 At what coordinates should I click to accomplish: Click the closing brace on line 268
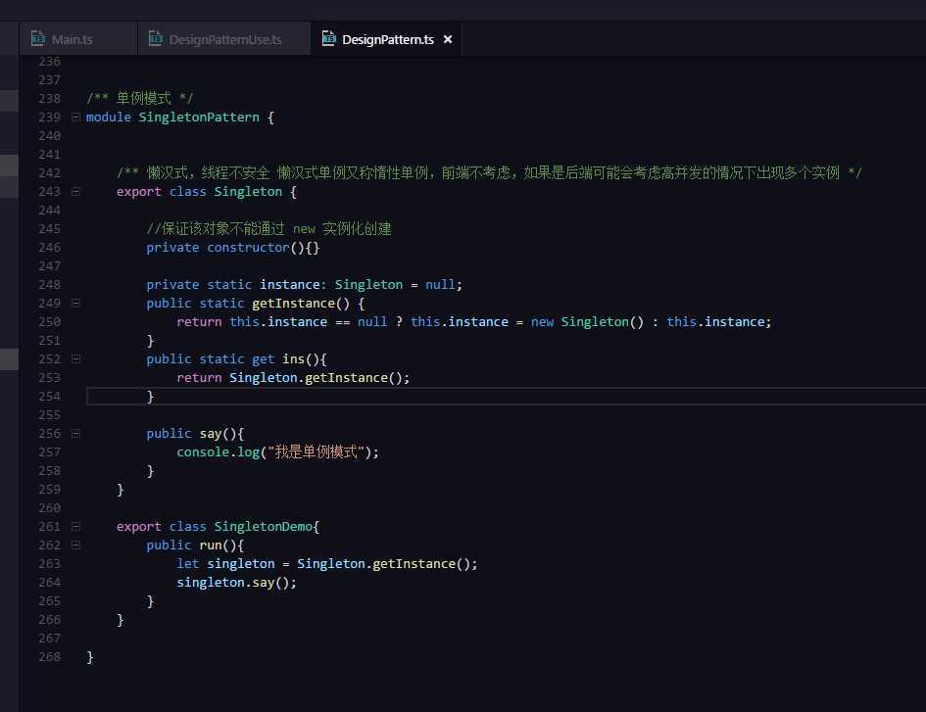click(90, 656)
